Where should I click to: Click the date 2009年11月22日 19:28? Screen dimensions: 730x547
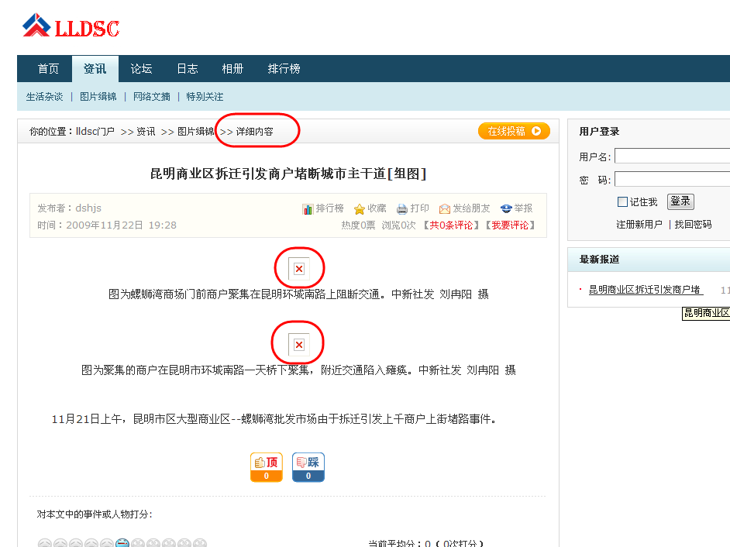121,225
